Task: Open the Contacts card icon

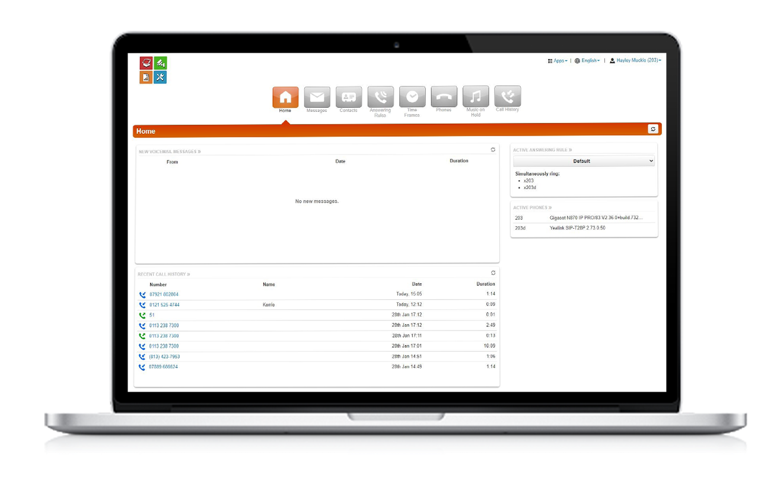Action: pos(349,97)
